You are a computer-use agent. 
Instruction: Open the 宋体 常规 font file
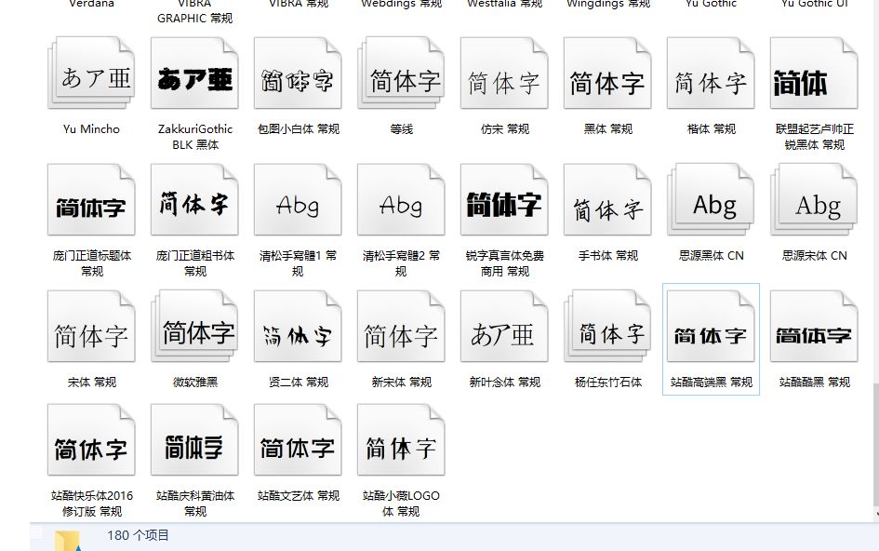coord(90,326)
